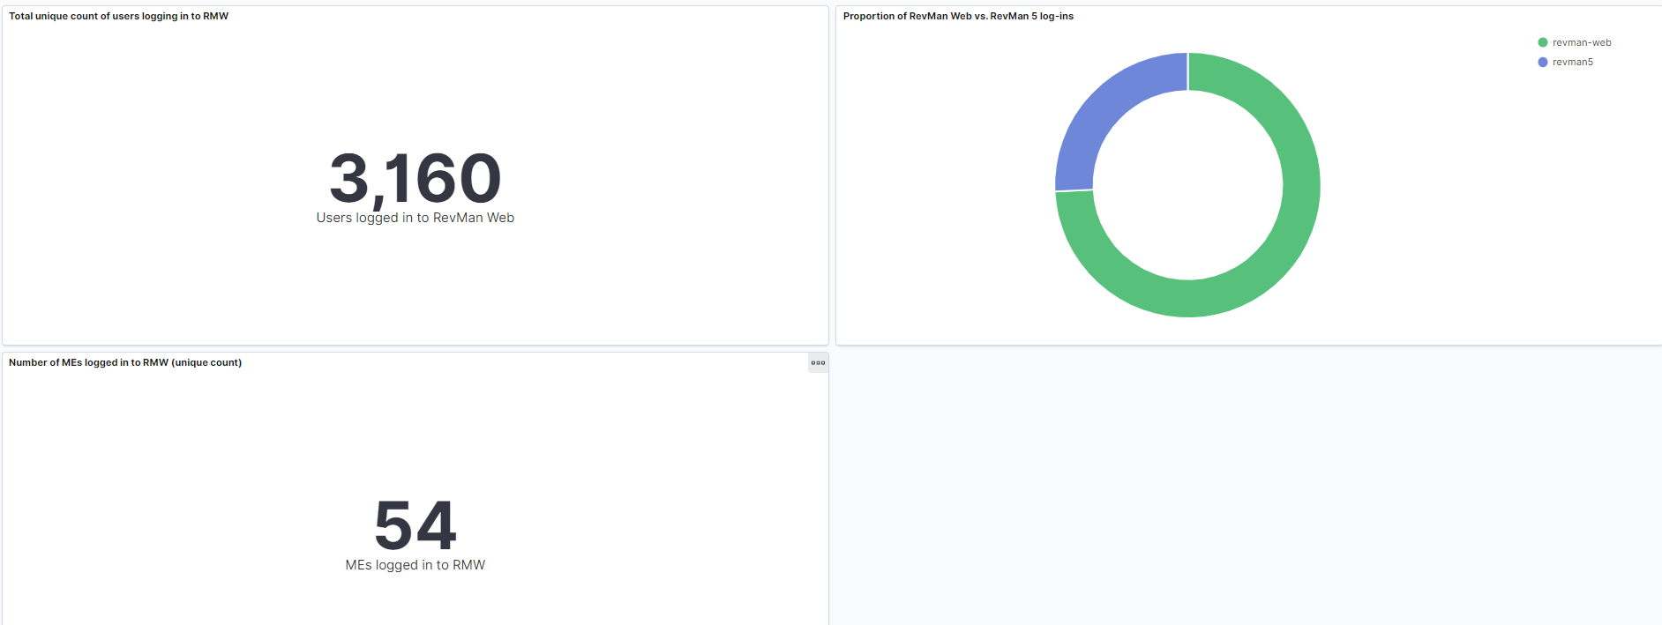
Task: Click the 'RMW' text in the first panel title
Action: coord(216,16)
